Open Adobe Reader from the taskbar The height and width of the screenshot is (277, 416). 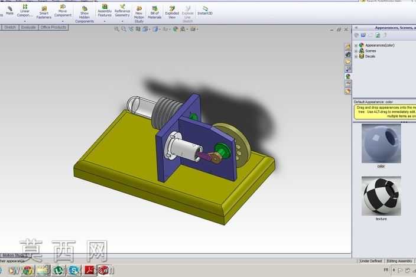(90, 271)
